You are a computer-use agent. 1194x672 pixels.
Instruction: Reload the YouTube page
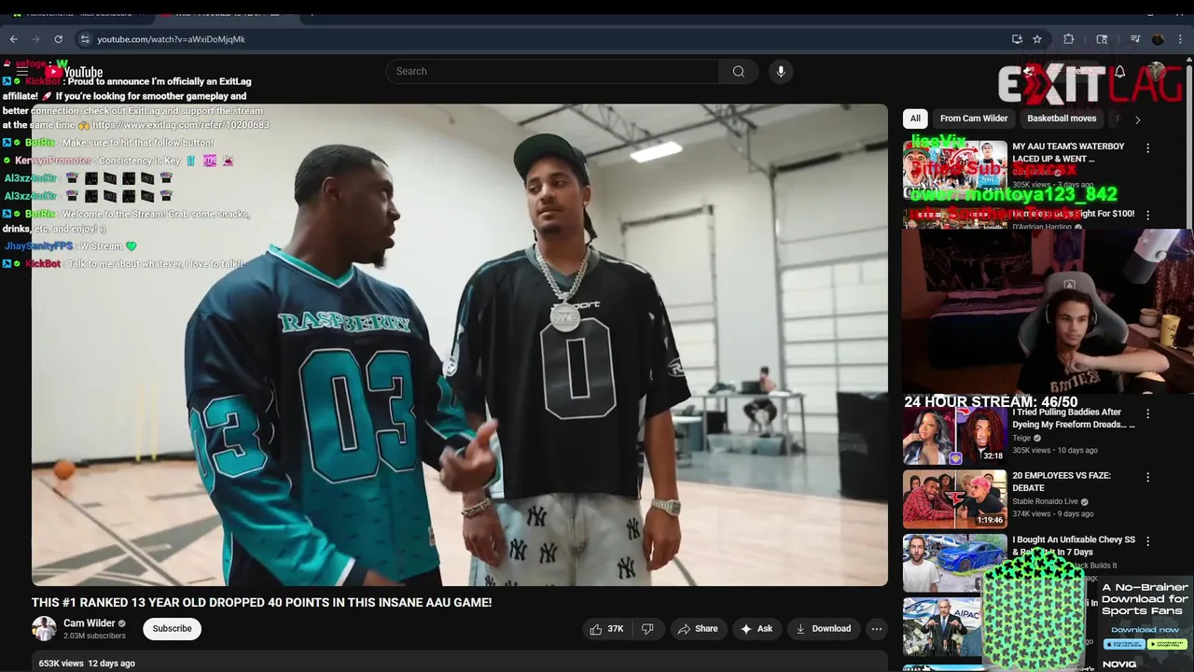coord(58,39)
